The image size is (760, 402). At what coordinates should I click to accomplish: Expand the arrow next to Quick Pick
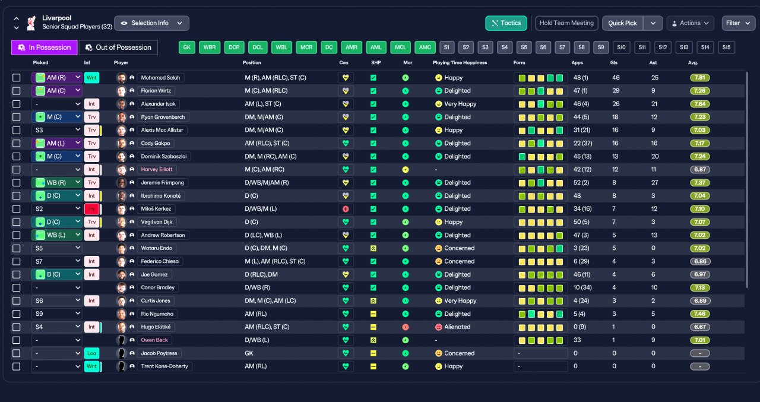click(653, 23)
